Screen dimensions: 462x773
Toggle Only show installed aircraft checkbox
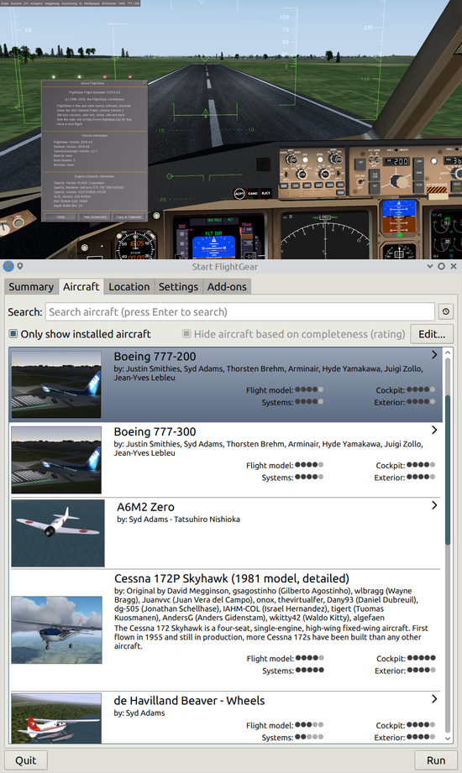13,334
